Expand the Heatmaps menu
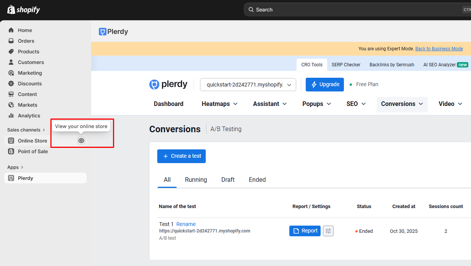 tap(219, 104)
